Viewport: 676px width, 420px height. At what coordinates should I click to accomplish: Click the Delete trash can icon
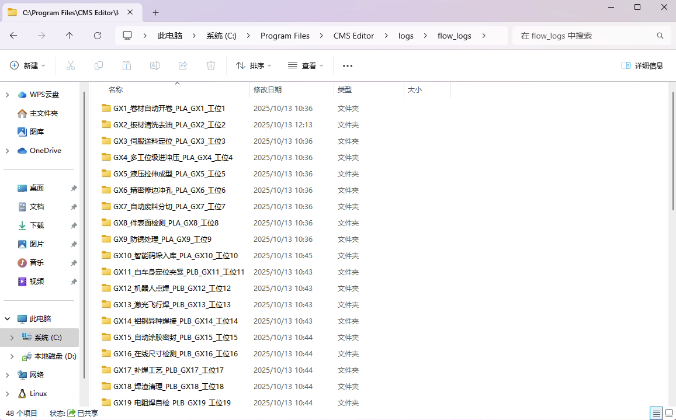[211, 65]
